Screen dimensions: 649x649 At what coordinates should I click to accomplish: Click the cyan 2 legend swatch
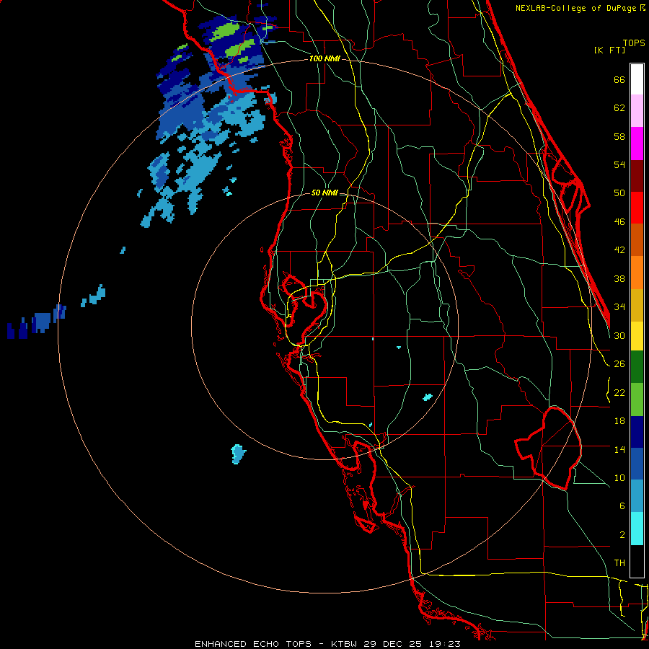tap(637, 529)
